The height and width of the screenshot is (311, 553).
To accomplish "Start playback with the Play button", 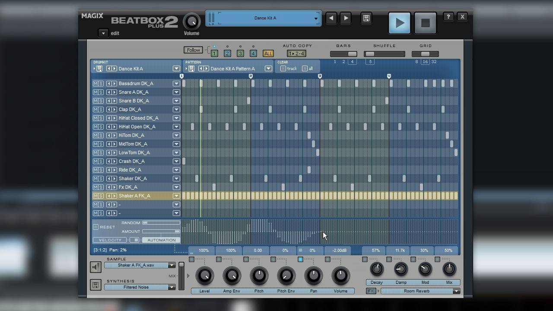I will point(399,23).
